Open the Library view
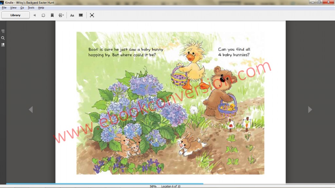The height and width of the screenshot is (188, 335). 15,15
